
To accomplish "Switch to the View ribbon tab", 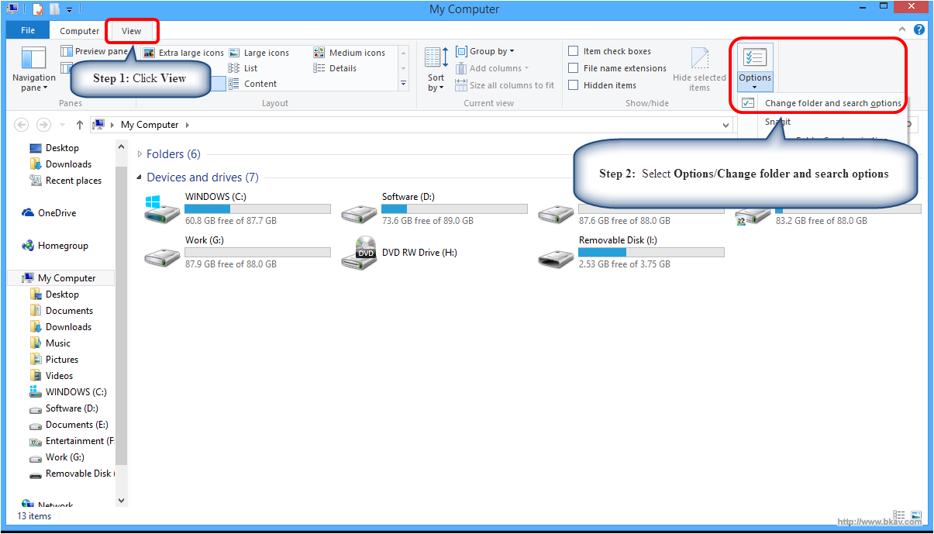I will tap(132, 31).
